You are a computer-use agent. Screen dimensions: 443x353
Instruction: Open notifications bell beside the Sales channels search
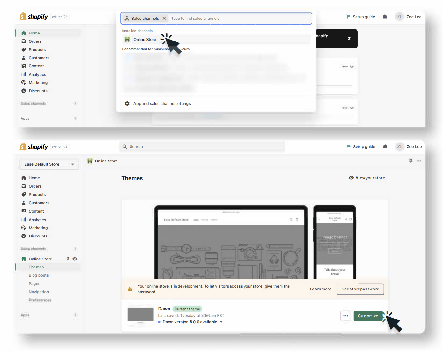tap(385, 17)
